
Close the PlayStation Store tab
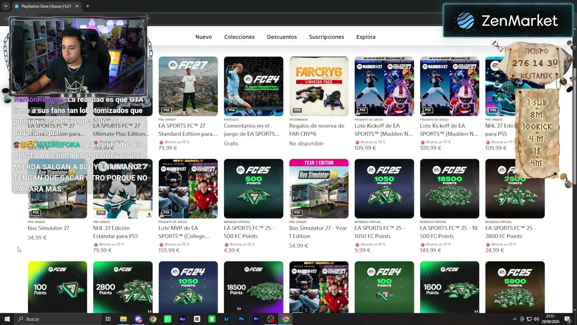click(77, 6)
